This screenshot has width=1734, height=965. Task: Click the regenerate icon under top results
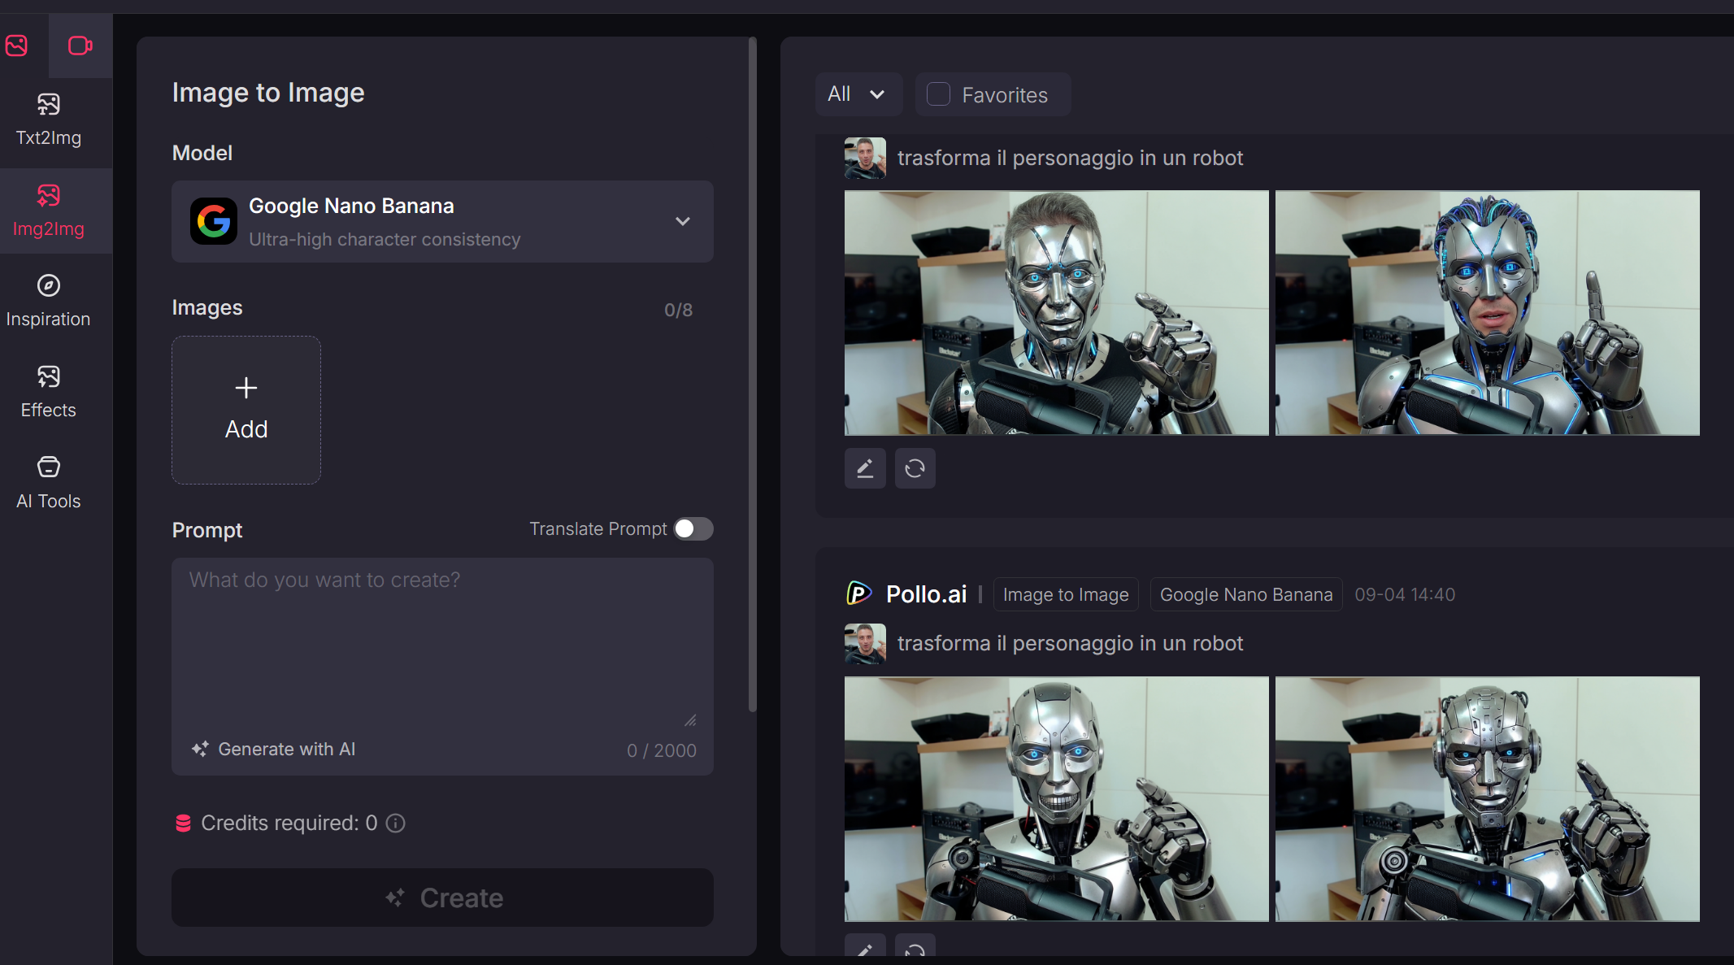click(x=915, y=468)
